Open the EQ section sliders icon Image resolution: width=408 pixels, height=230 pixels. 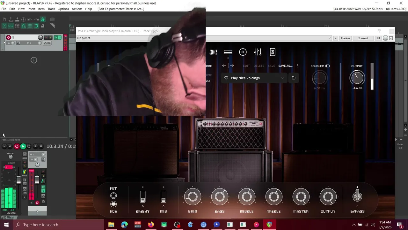click(x=258, y=52)
